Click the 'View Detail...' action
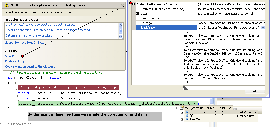 click(x=13, y=56)
